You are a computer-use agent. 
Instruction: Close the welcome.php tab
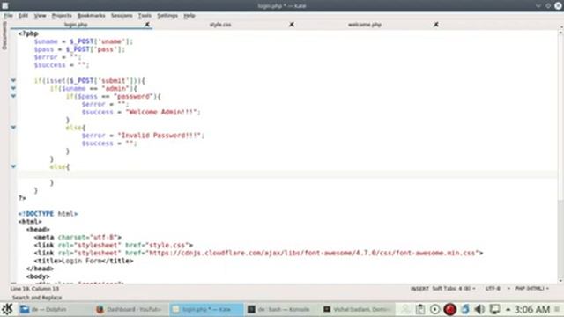coord(435,25)
